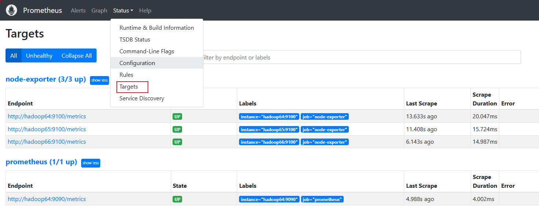Click the 15.724ms scrape duration cell
Viewport: 539px width, 219px height.
tap(485, 129)
